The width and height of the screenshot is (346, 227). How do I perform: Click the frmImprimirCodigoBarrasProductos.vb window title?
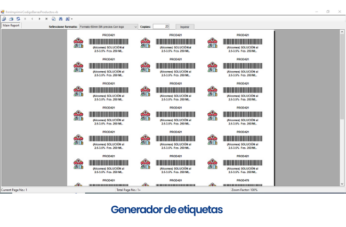coord(32,12)
